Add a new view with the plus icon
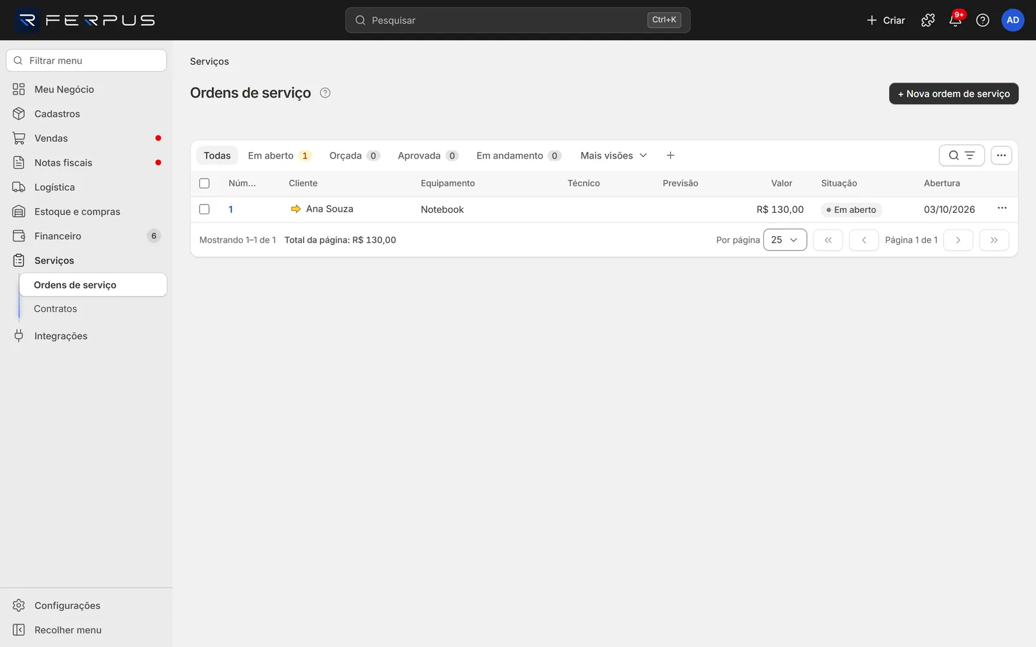The image size is (1036, 647). click(670, 155)
